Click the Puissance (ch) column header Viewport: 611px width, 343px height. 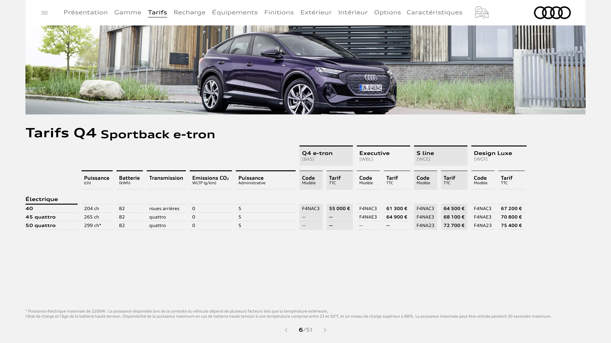click(x=97, y=180)
